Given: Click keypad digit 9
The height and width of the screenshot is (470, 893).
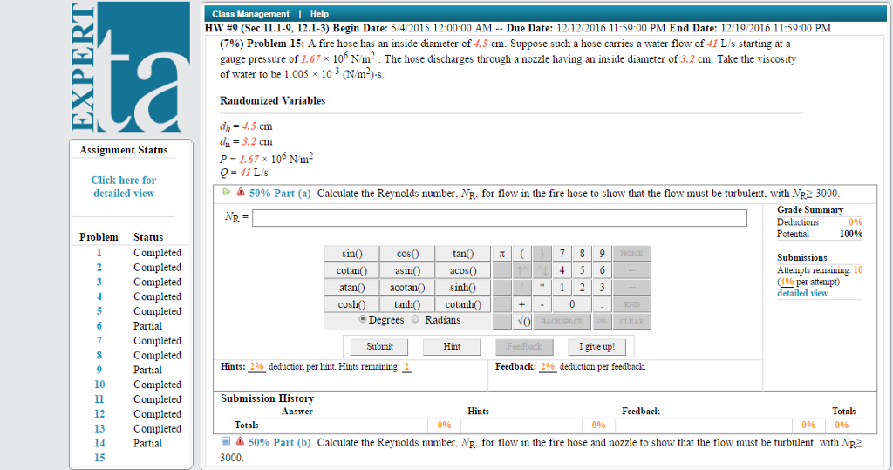Looking at the screenshot, I should tap(602, 254).
